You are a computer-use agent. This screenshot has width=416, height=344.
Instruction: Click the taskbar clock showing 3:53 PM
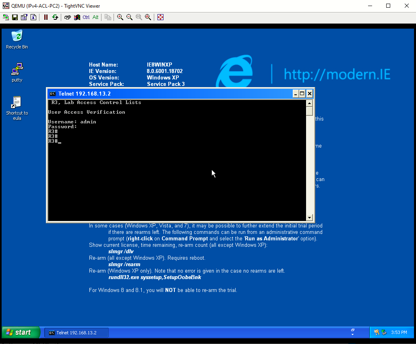point(399,332)
